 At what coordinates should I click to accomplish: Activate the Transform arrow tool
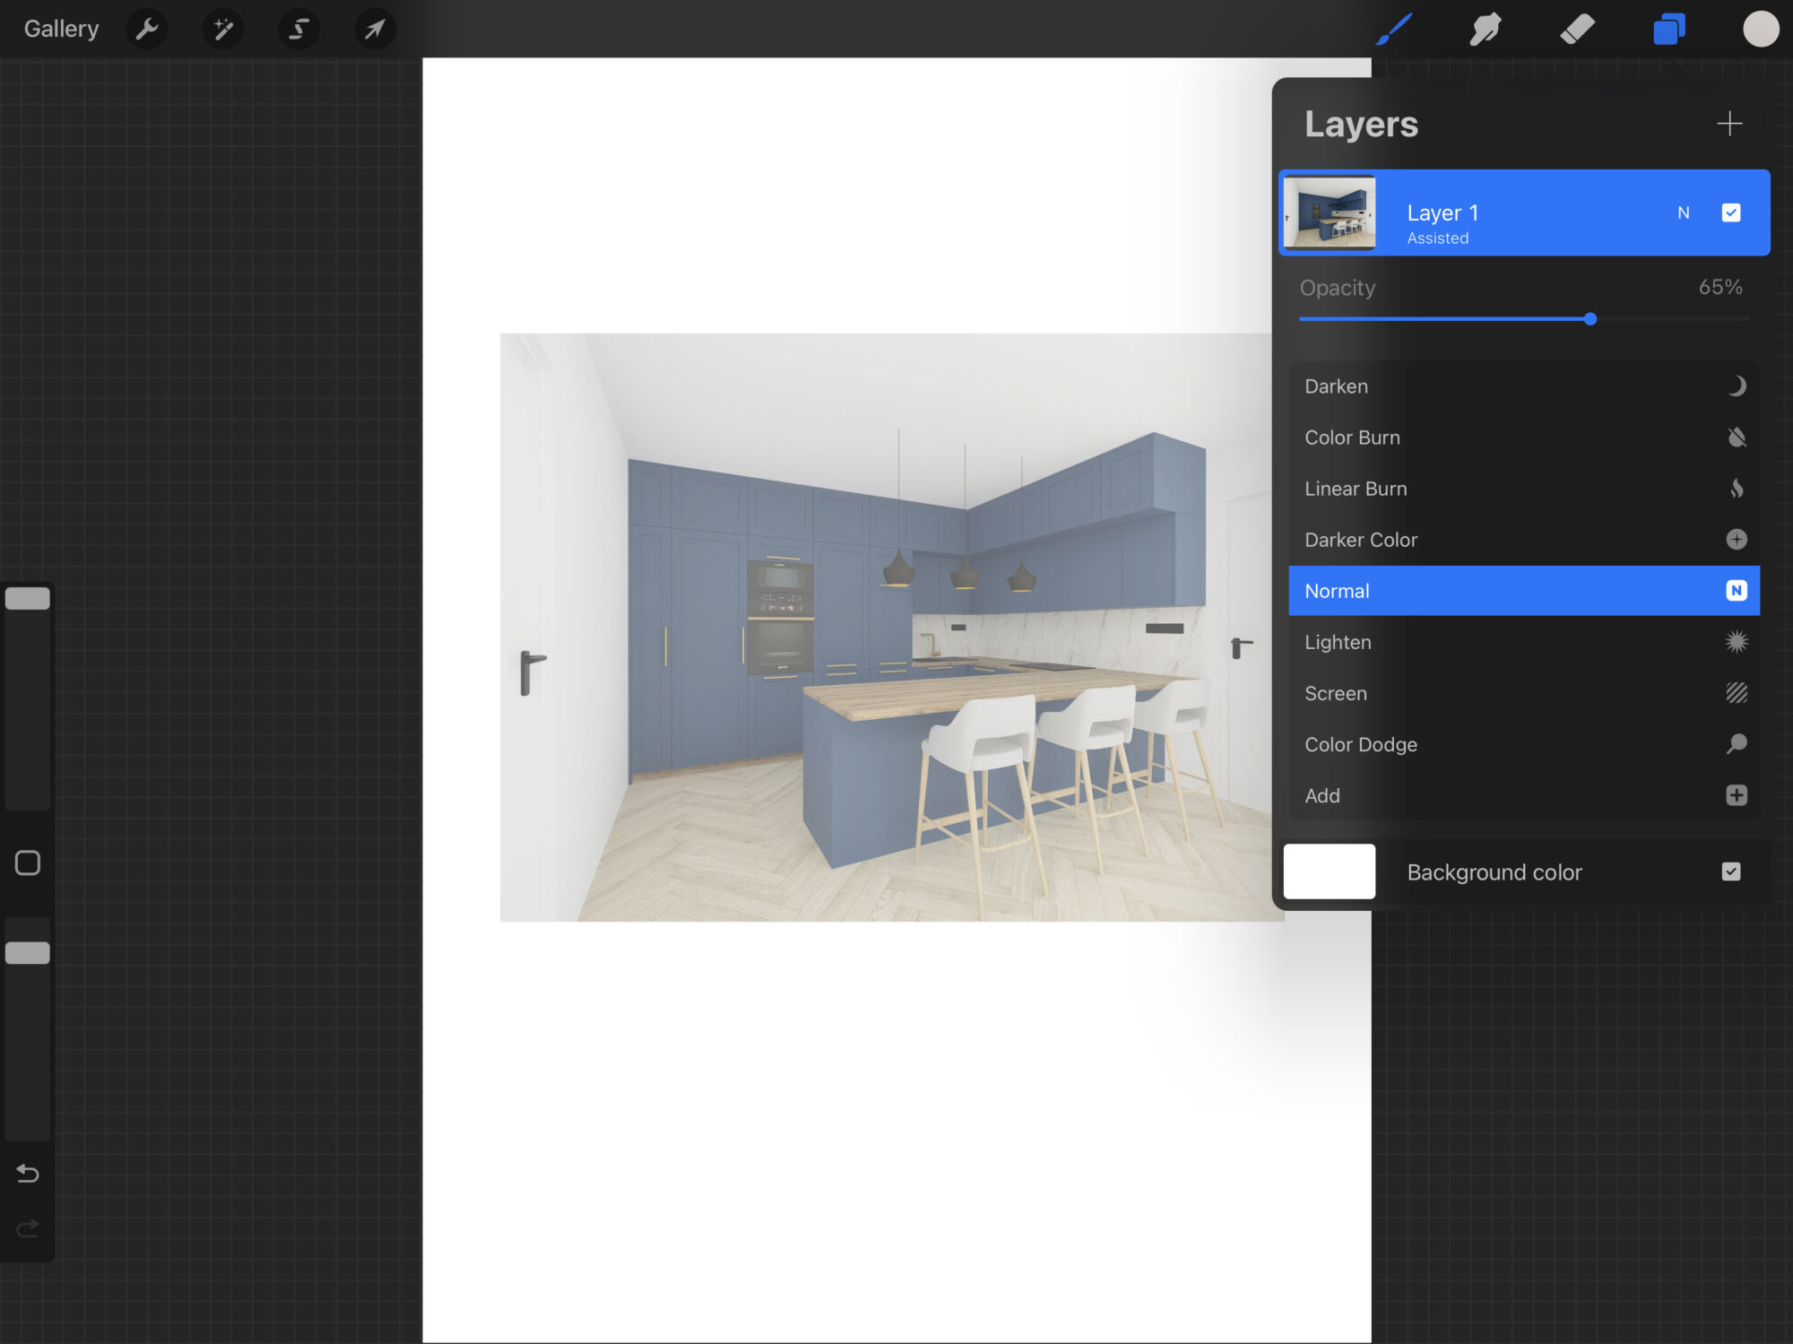tap(375, 30)
